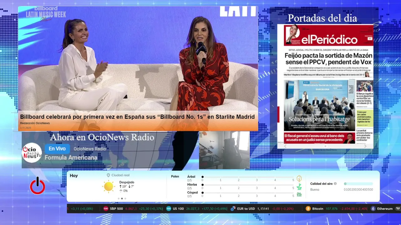The height and width of the screenshot is (225, 401).
Task: Click the Calidad del aire info icon
Action: [x=335, y=184]
